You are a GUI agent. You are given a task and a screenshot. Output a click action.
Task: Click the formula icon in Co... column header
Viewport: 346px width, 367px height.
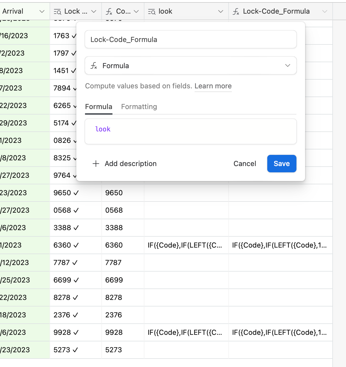click(x=109, y=11)
